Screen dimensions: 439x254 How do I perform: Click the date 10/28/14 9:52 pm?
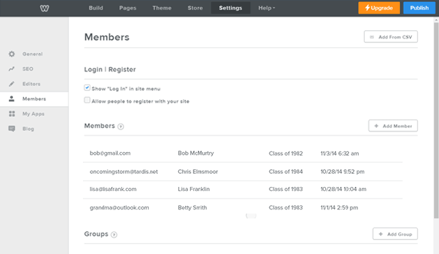click(342, 172)
